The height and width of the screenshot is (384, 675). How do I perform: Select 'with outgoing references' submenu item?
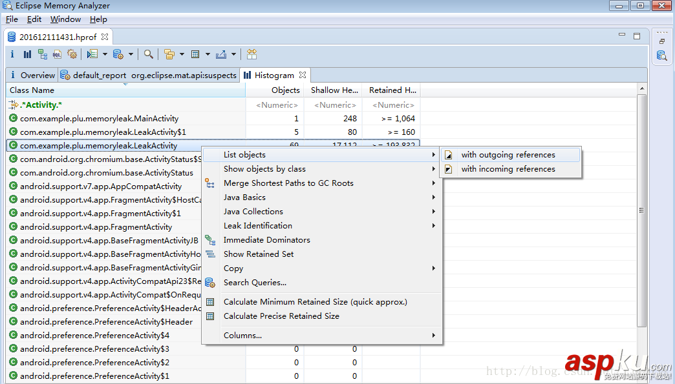508,155
